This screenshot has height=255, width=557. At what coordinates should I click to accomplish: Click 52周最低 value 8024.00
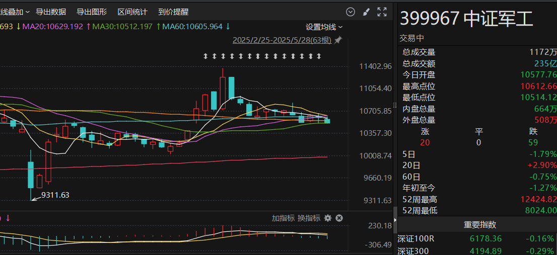coord(541,210)
